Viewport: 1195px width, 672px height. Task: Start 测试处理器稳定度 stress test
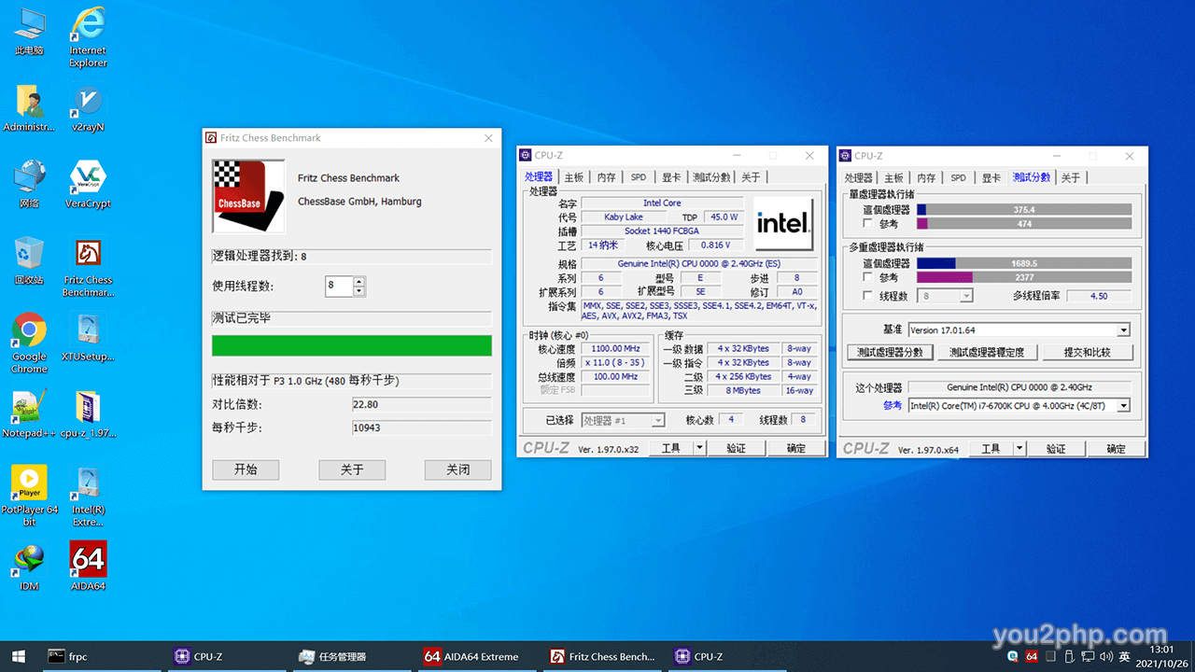coord(987,352)
